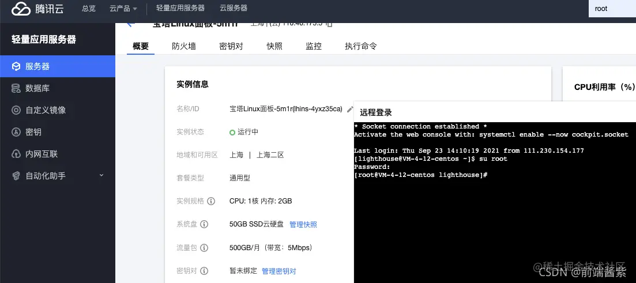Click the 'Last login' terminal line

pyautogui.click(x=469, y=151)
